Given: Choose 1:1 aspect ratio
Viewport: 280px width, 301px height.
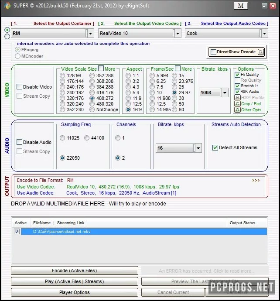Looking at the screenshot, I should coord(128,75).
